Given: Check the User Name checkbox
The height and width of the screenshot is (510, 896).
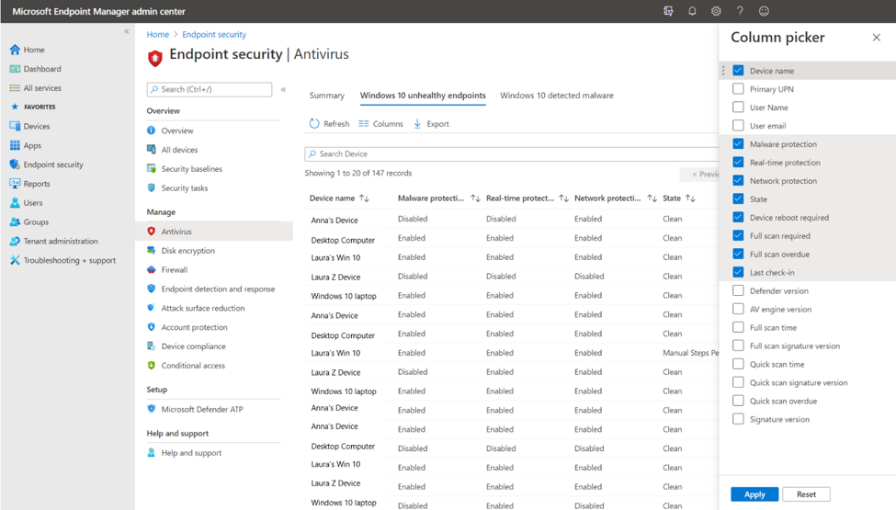Looking at the screenshot, I should (738, 107).
